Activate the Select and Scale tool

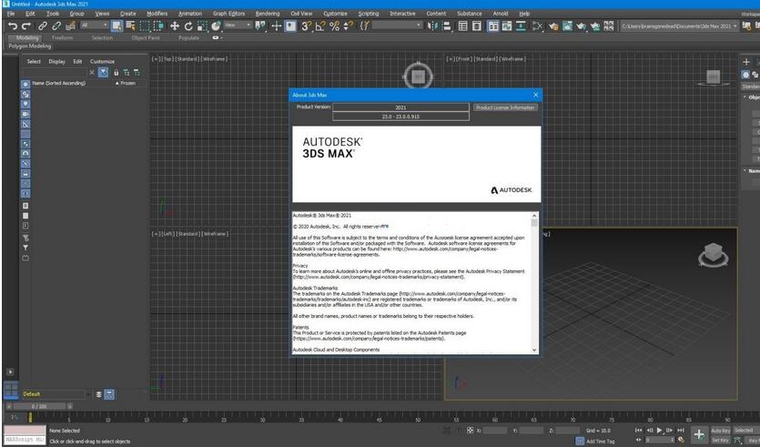click(202, 26)
